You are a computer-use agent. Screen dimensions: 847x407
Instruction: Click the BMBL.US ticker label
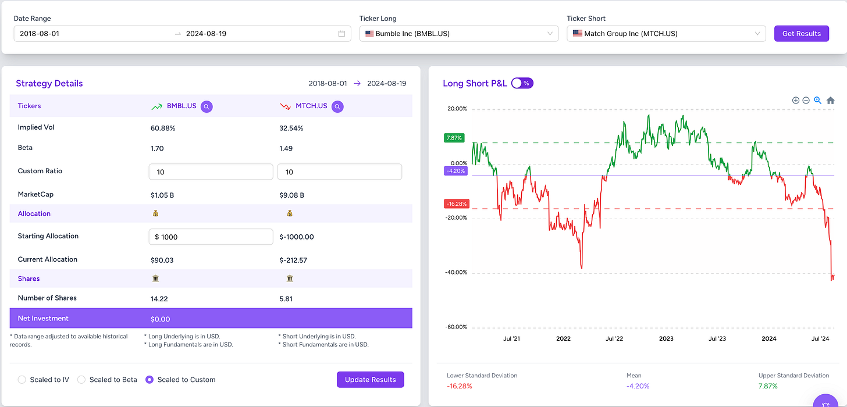[181, 106]
